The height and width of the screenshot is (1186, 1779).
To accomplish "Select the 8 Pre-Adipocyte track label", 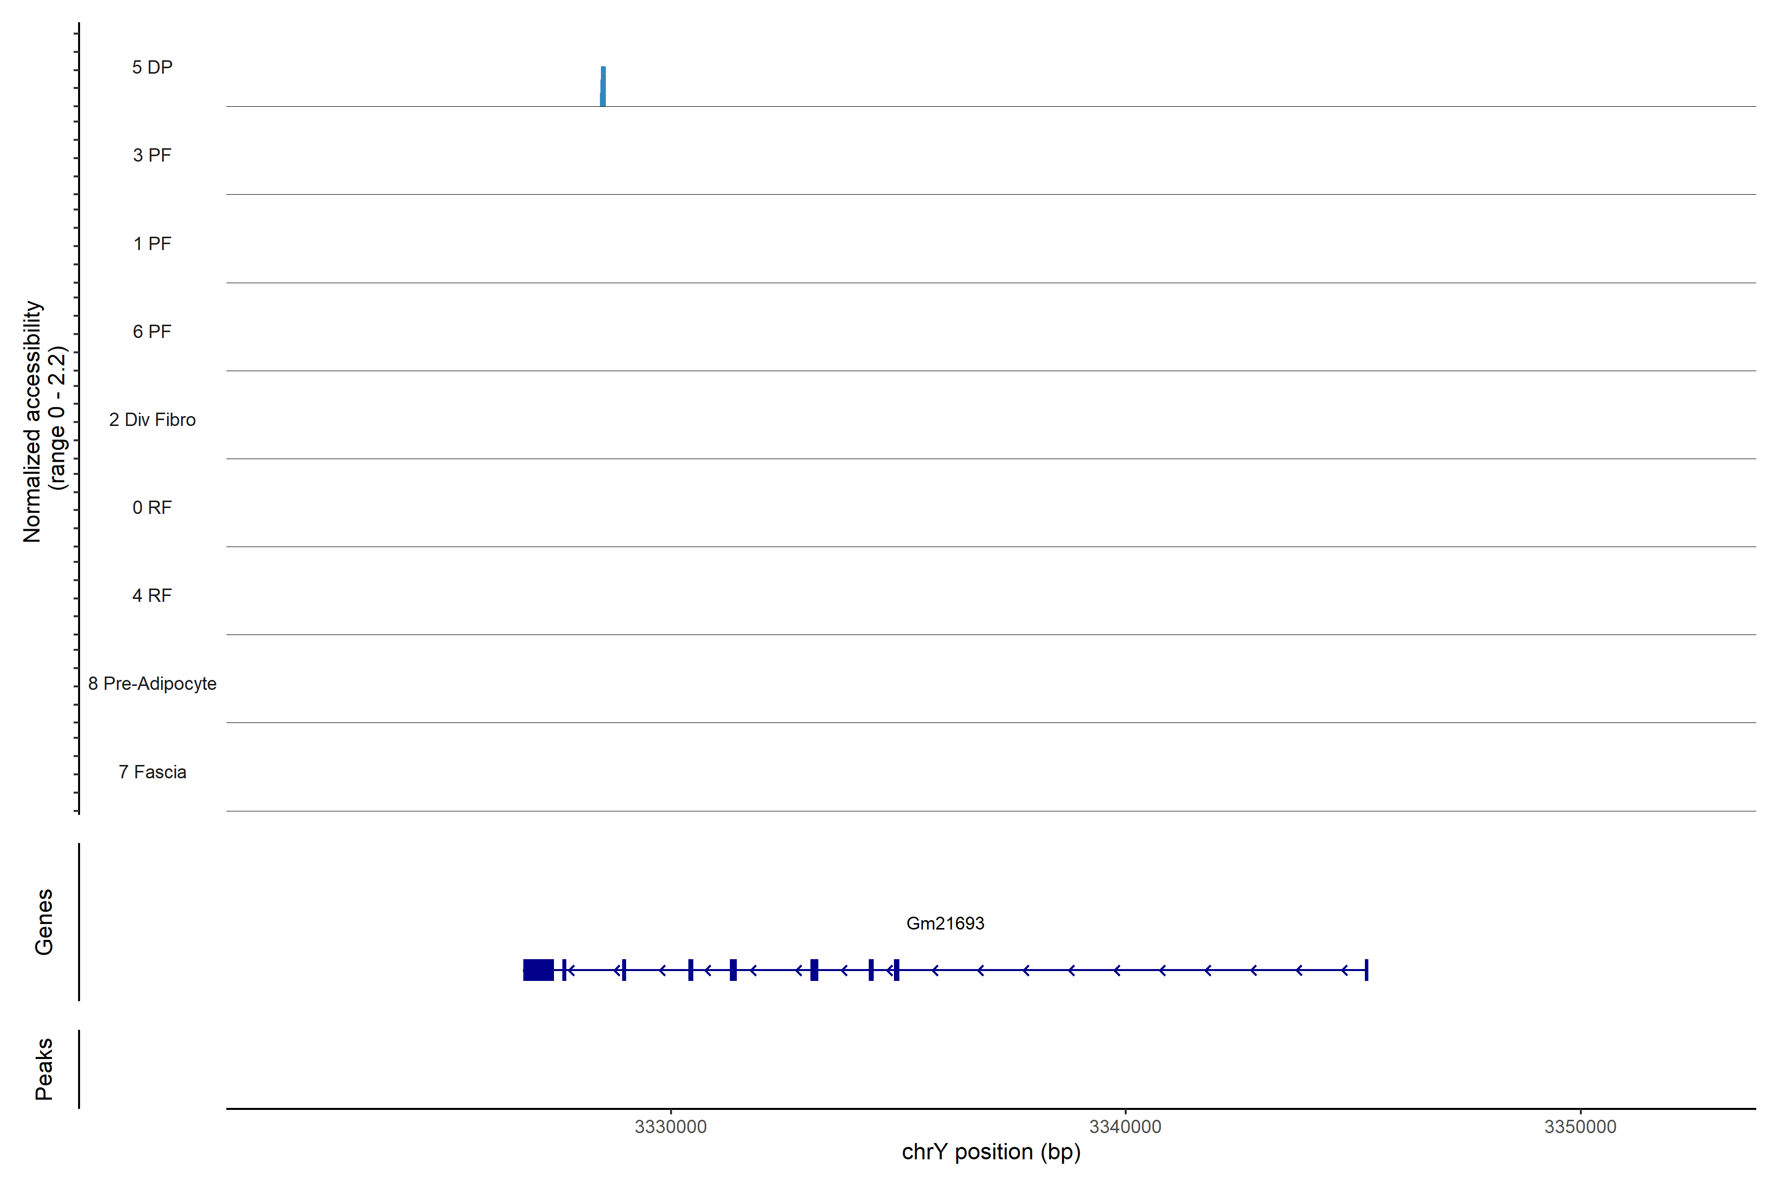I will (152, 684).
